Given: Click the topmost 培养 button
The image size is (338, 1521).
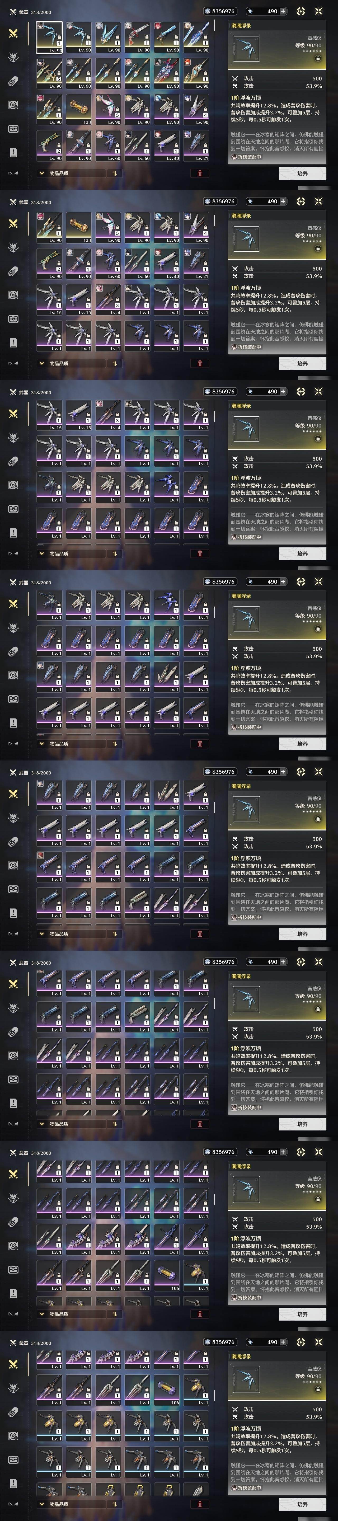Looking at the screenshot, I should [303, 173].
